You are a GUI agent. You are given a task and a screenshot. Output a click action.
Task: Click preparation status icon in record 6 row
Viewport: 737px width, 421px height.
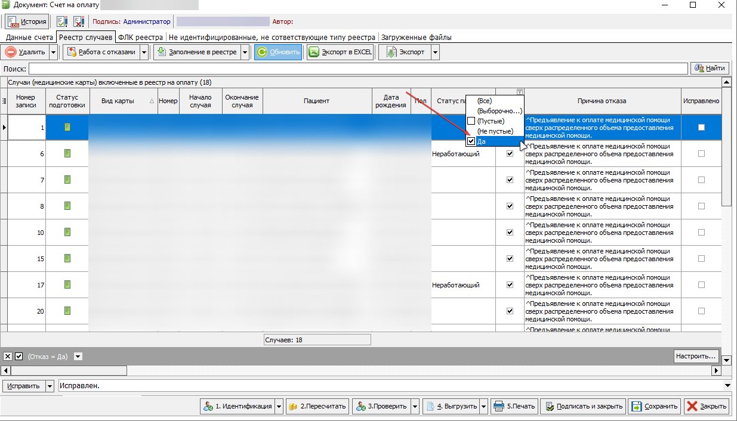(67, 153)
